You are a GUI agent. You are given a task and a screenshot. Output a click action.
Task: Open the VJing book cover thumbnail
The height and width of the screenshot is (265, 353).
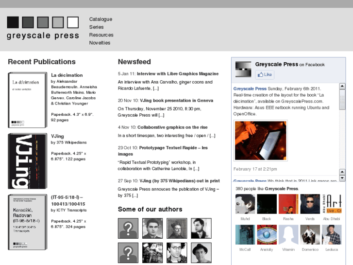[x=28, y=161]
